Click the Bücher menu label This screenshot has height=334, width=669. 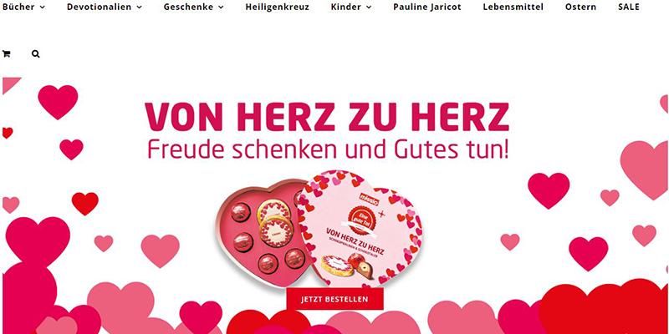(18, 8)
